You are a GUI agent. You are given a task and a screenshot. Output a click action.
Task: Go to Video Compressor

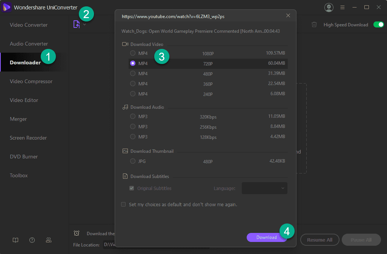[x=31, y=81]
